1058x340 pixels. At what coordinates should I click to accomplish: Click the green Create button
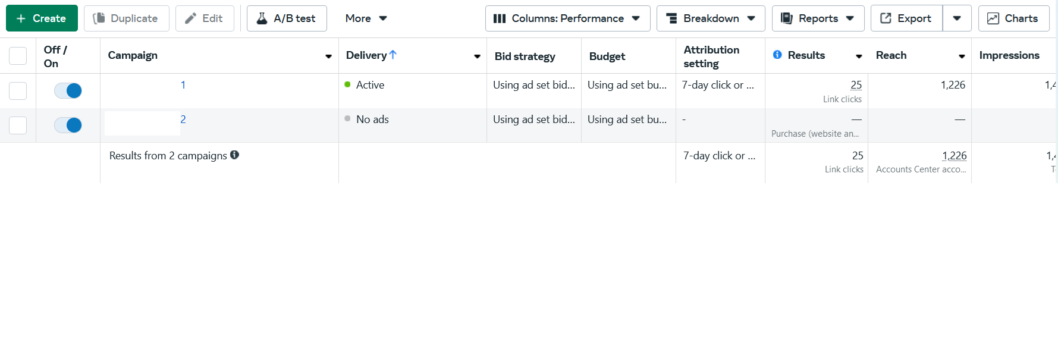(42, 18)
